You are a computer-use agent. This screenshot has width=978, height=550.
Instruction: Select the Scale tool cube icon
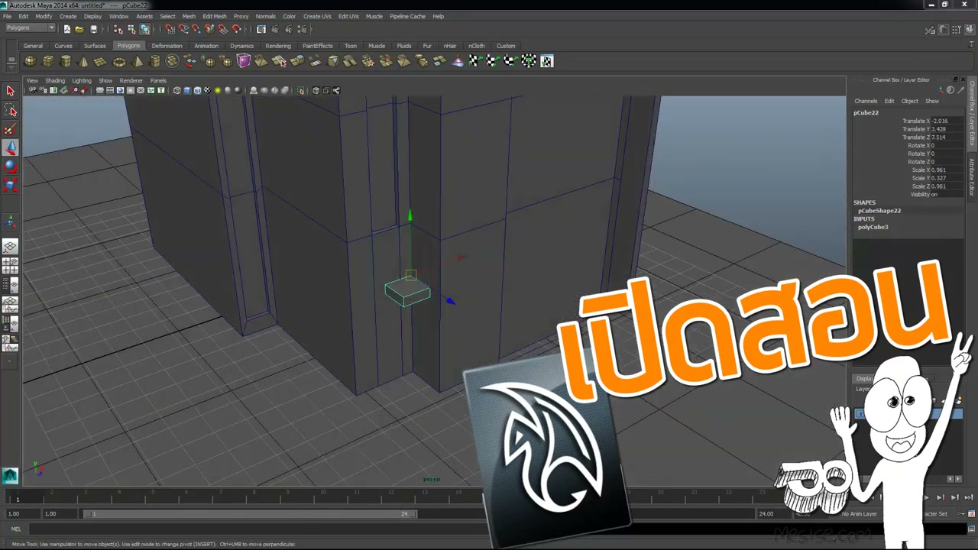[x=10, y=185]
